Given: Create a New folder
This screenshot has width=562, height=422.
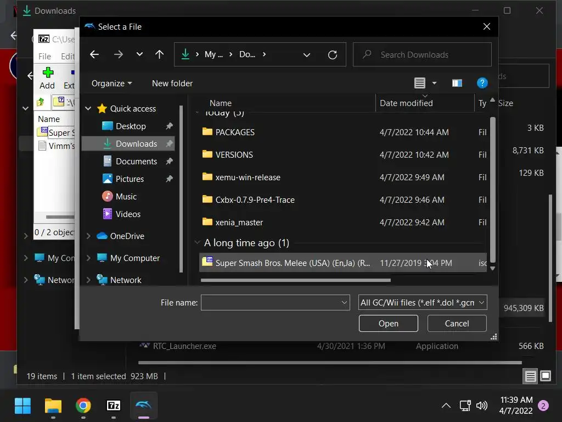Looking at the screenshot, I should pyautogui.click(x=172, y=84).
